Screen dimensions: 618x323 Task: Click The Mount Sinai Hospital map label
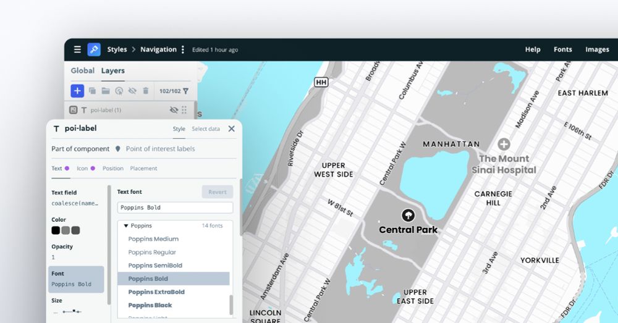(x=504, y=164)
